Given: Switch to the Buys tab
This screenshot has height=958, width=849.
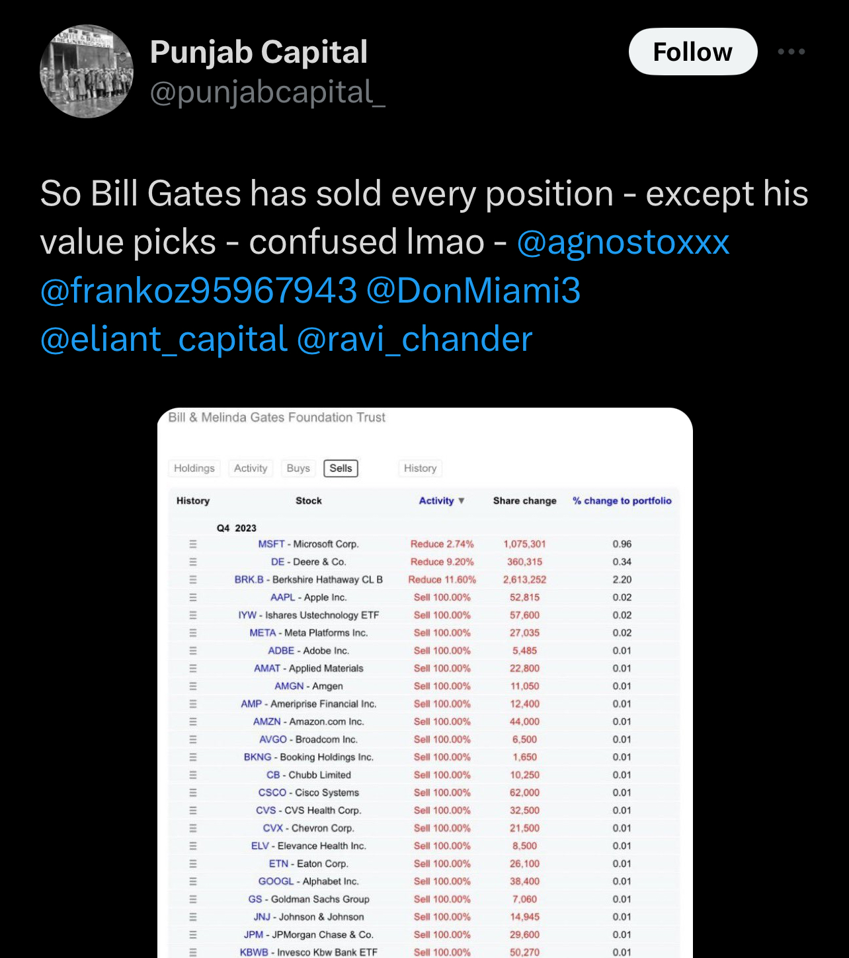Looking at the screenshot, I should point(298,468).
